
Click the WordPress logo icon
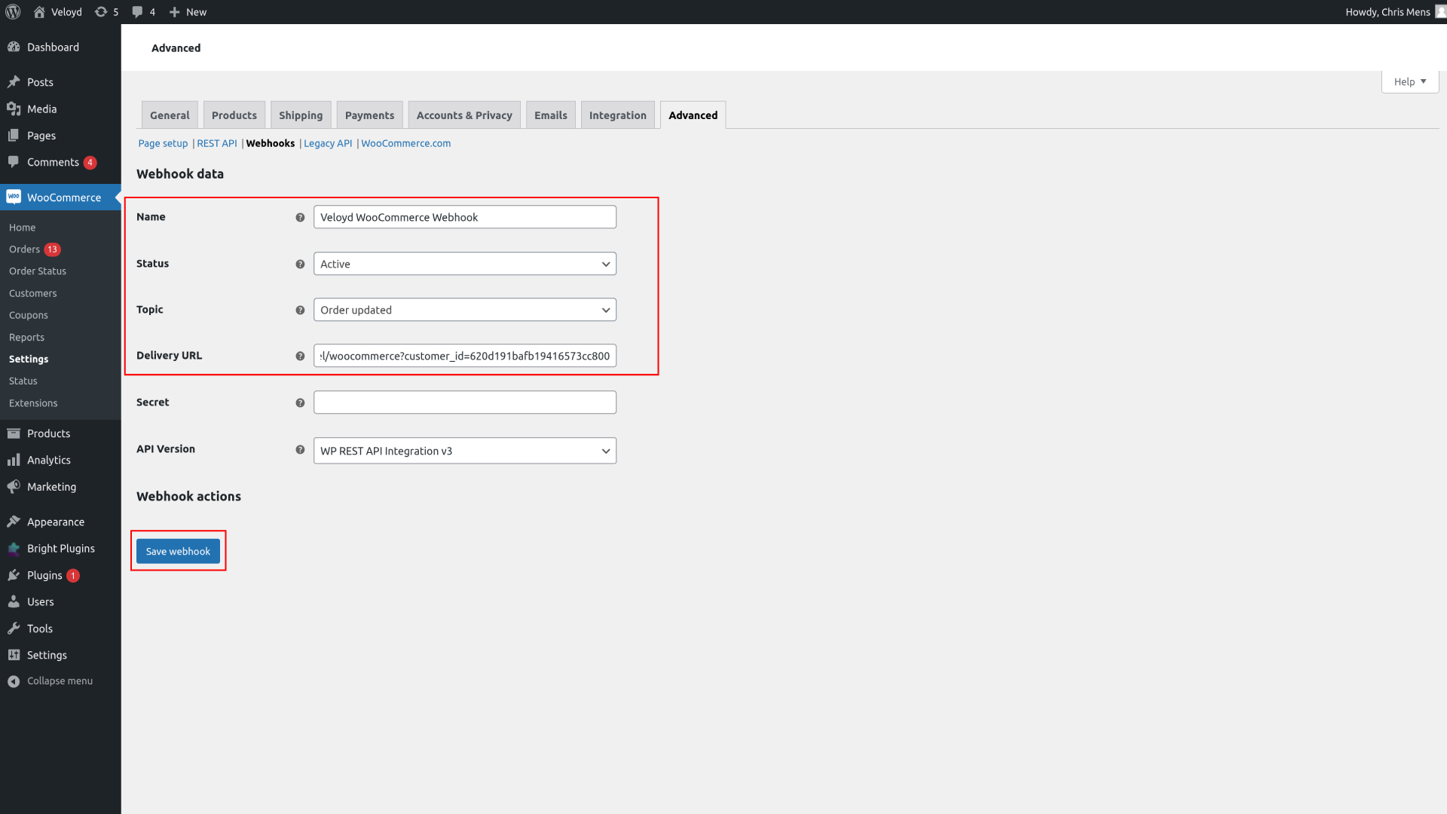[x=13, y=12]
